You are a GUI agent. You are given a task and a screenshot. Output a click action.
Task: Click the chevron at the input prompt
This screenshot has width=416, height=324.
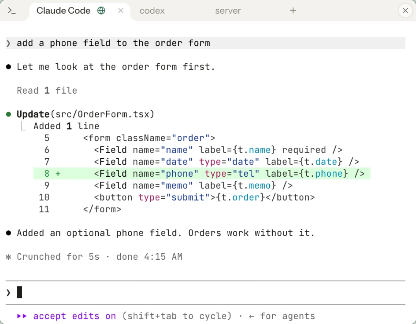point(8,292)
